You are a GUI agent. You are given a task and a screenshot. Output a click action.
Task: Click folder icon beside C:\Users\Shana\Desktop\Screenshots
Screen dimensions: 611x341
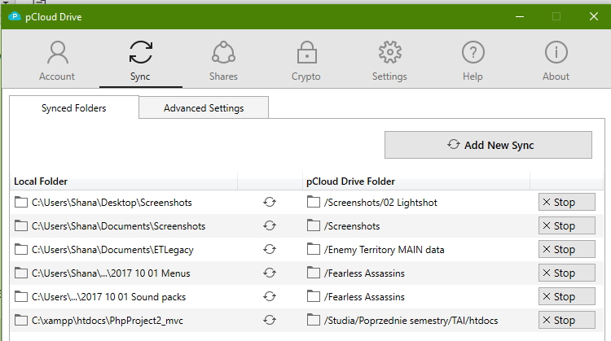point(21,202)
